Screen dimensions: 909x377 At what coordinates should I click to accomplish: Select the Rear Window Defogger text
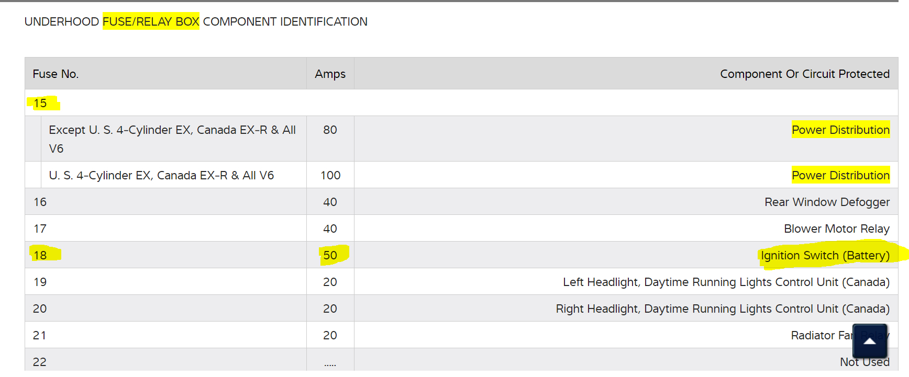click(826, 202)
